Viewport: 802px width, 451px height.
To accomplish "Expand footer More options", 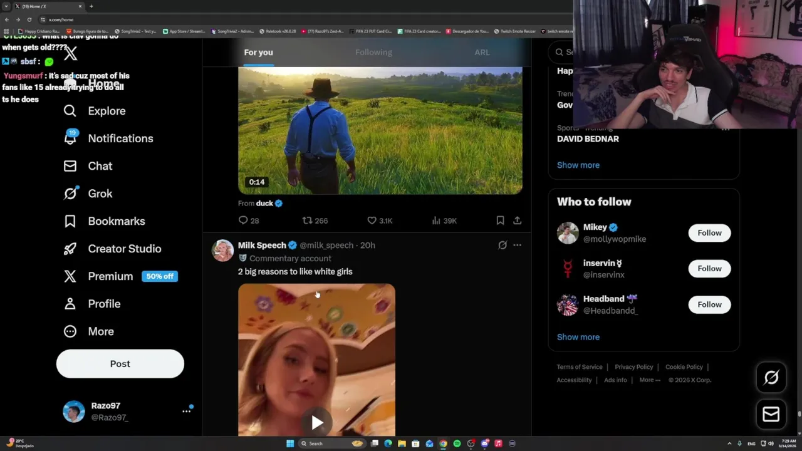I will pos(650,380).
